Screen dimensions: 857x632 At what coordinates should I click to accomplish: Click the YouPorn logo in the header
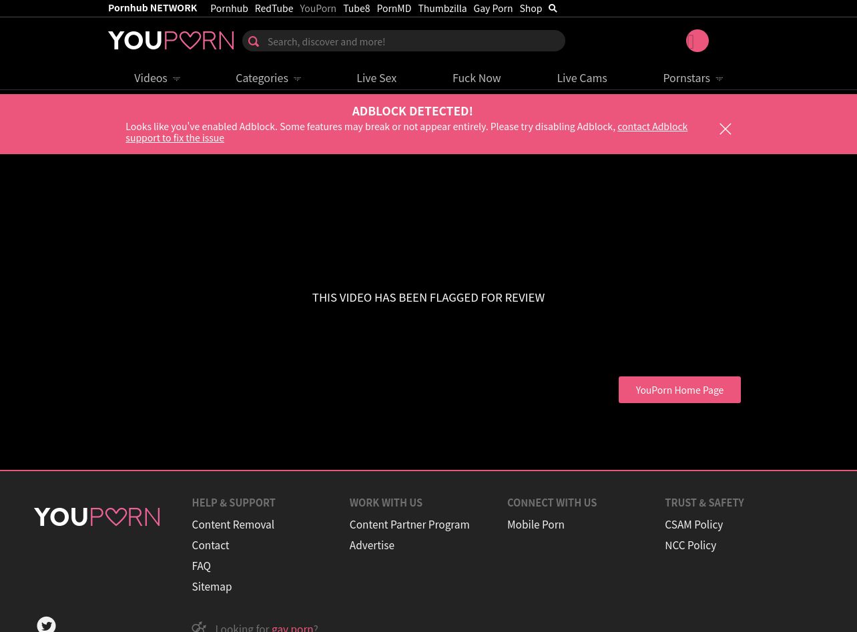point(171,41)
